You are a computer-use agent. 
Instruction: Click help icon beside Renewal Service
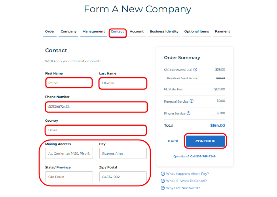coord(192,101)
